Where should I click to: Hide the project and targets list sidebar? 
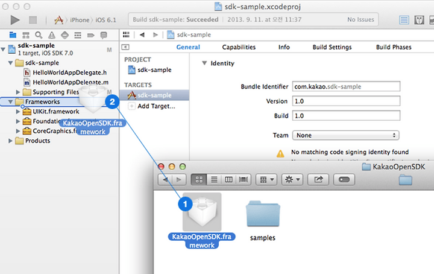coord(125,47)
